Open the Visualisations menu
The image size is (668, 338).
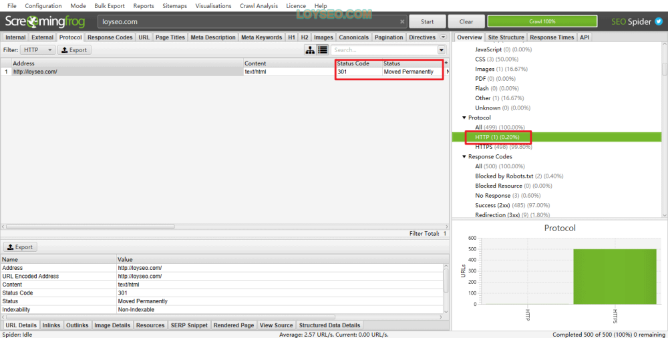tap(214, 5)
